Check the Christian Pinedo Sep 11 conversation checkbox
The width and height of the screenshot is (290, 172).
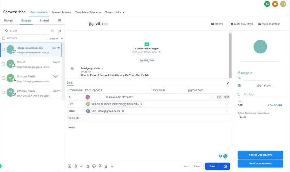pyautogui.click(x=3, y=78)
